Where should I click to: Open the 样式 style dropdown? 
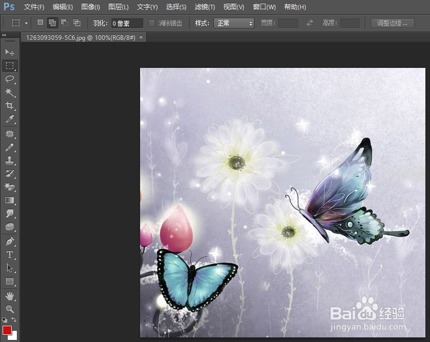coord(234,23)
